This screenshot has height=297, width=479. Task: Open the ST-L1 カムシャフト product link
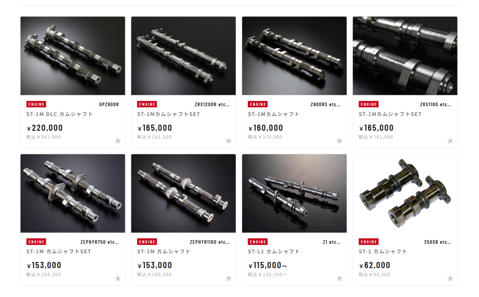click(274, 252)
